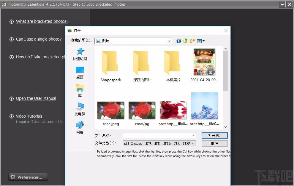The width and height of the screenshot is (294, 186).
Task: Click the 打开 dialog title icon
Action: coord(70,30)
